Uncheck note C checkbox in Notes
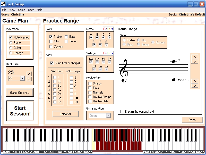The height and width of the screenshot is (155, 206). [103, 37]
